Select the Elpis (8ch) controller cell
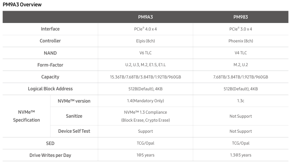 click(145, 41)
